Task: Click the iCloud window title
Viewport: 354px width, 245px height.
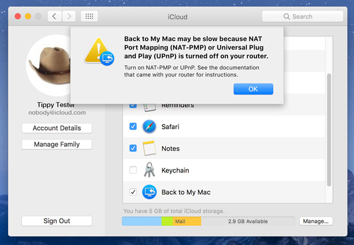Action: pos(177,17)
